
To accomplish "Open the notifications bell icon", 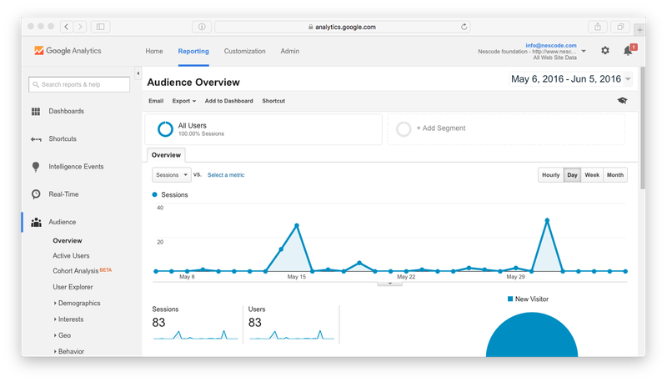I will click(x=628, y=51).
